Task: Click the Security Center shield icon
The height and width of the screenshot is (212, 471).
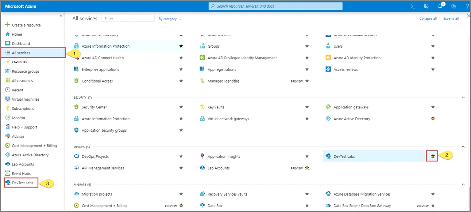Action: [x=76, y=107]
